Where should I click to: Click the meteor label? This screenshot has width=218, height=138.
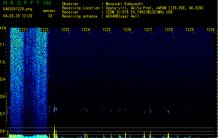point(49,11)
